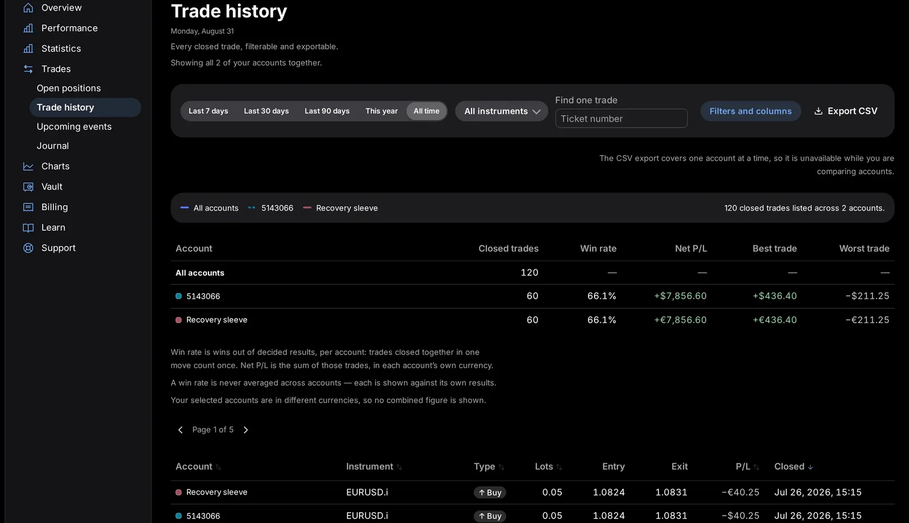Go to previous page arrow

[181, 430]
